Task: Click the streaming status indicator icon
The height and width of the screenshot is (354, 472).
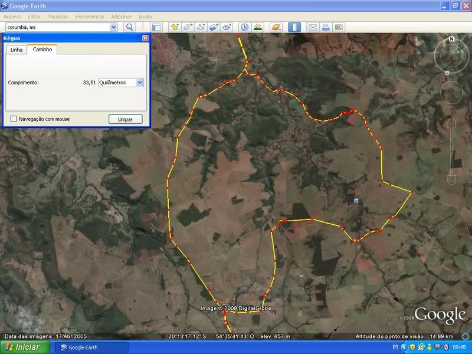Action: click(x=466, y=336)
